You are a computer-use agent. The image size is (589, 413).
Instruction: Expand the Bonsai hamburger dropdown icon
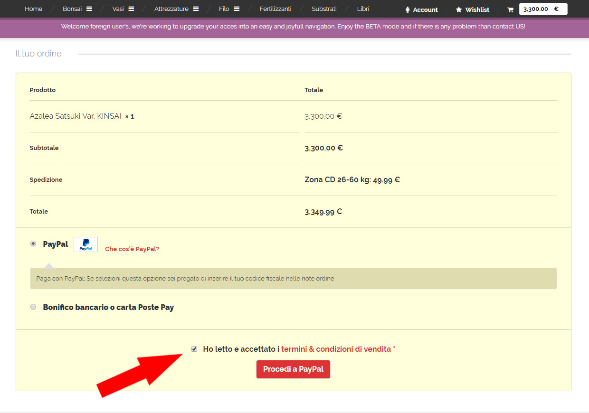(89, 9)
